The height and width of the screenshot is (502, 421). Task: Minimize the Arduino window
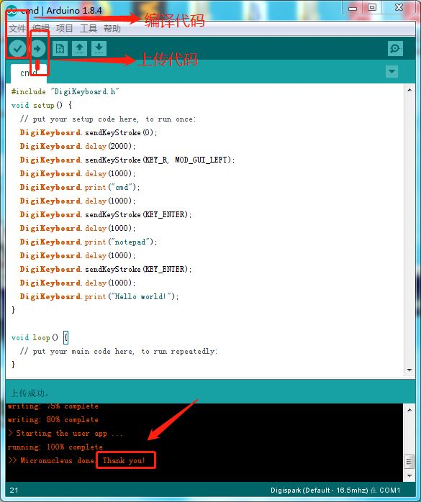point(353,8)
